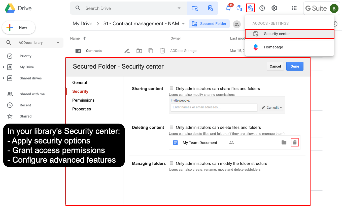Open the Search Drive options dropdown arrow
Screen dimensions: 342x208
tap(179, 8)
